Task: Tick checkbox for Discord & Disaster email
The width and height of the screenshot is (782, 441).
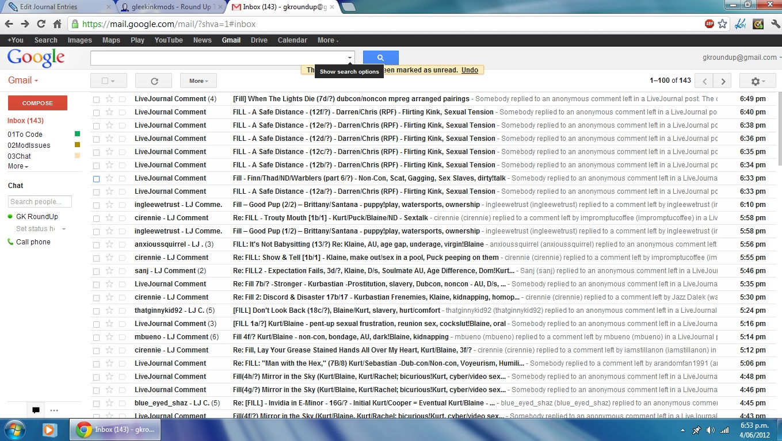Action: click(x=96, y=298)
